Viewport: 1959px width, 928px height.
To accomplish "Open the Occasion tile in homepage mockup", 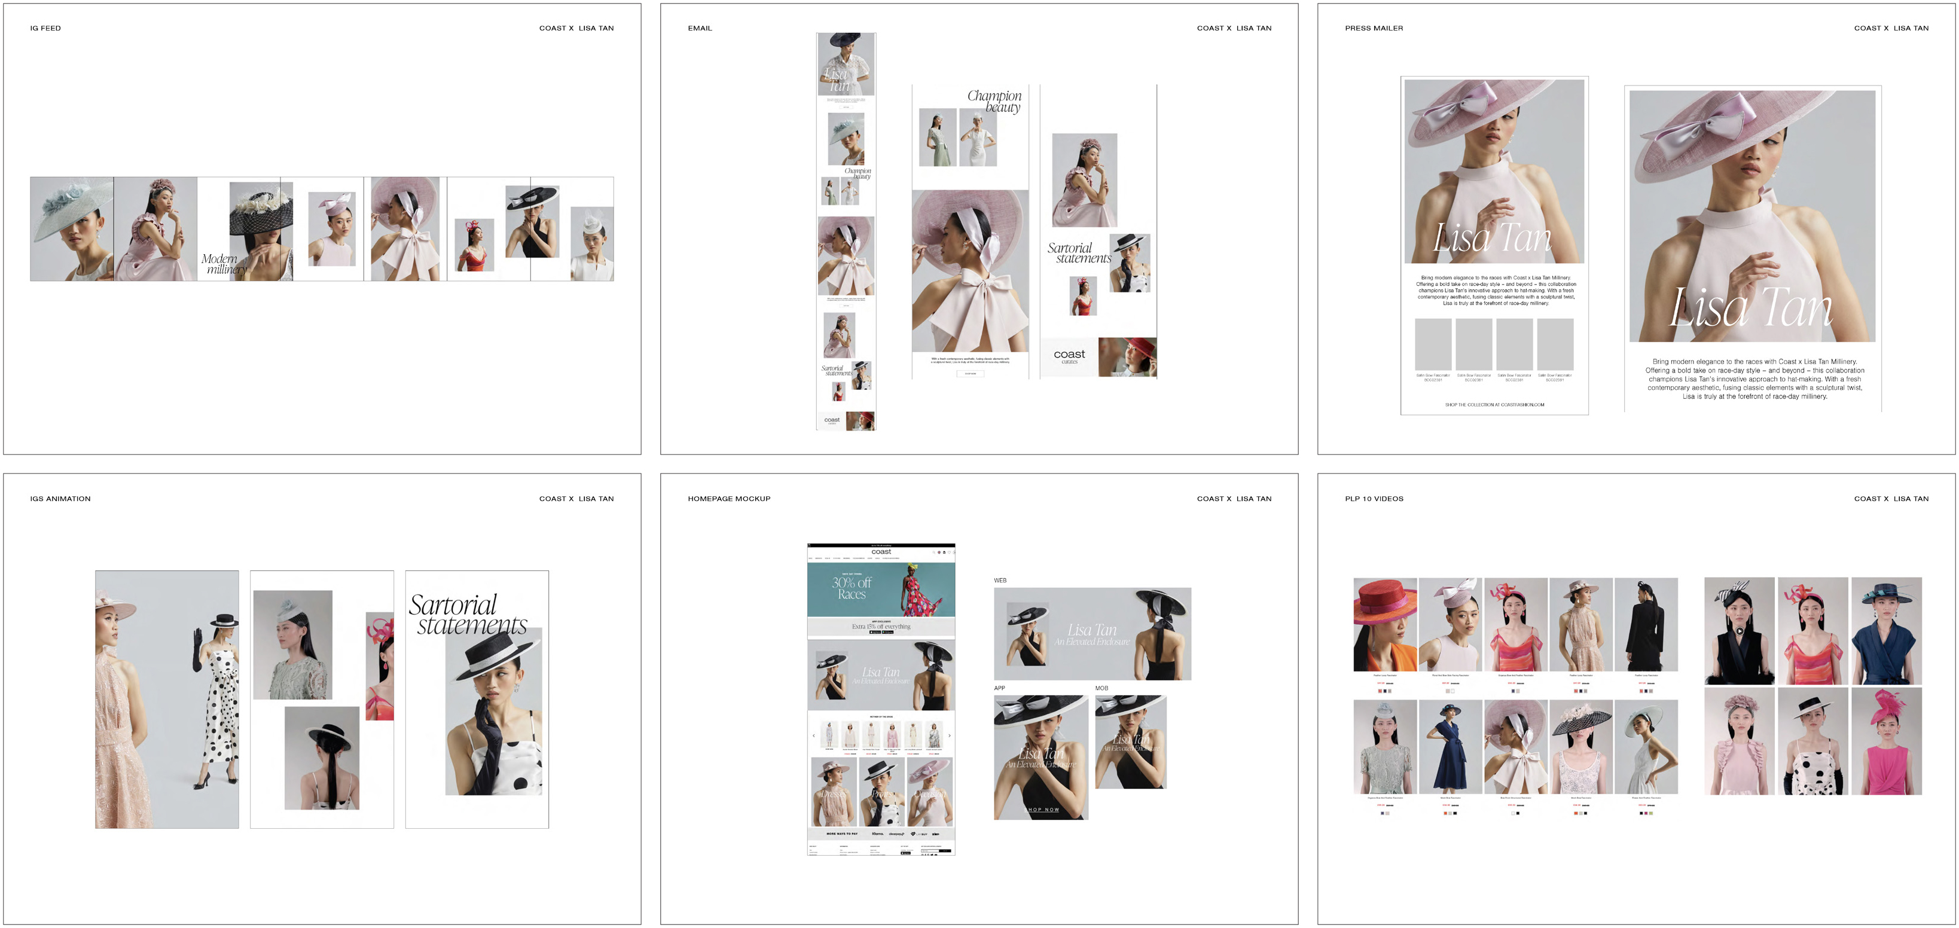I will click(930, 792).
